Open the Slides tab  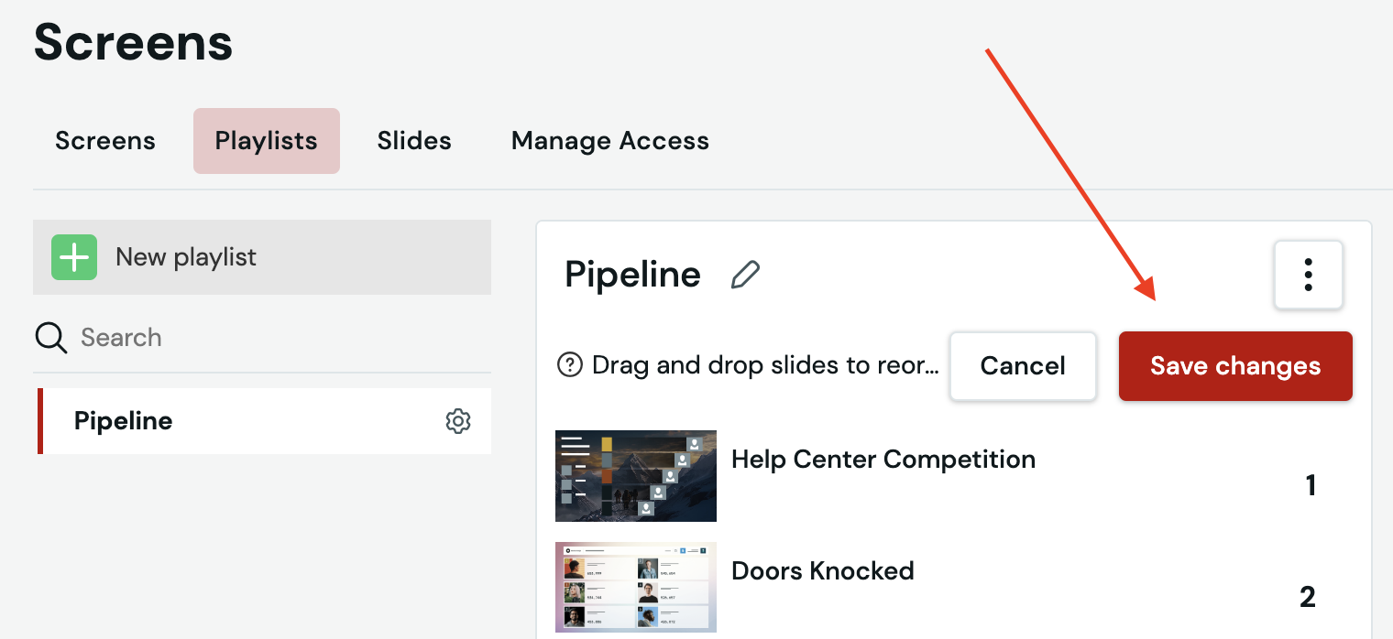[x=414, y=141]
